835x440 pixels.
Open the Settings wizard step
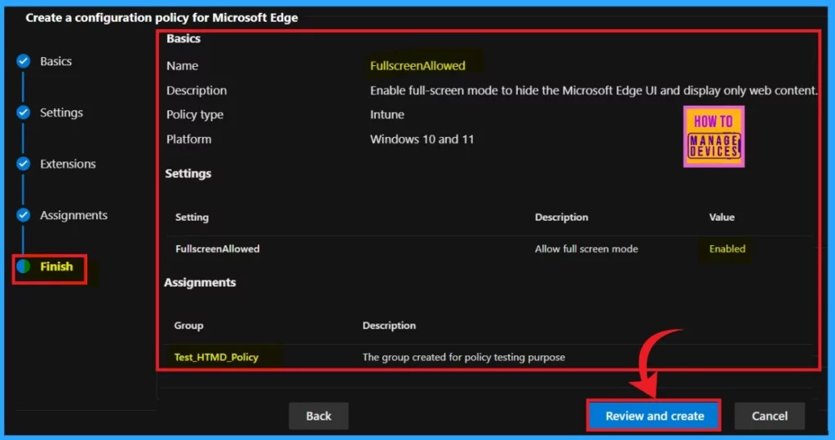61,112
